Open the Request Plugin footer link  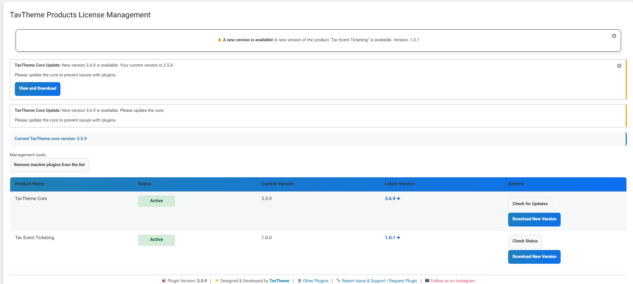(x=403, y=281)
